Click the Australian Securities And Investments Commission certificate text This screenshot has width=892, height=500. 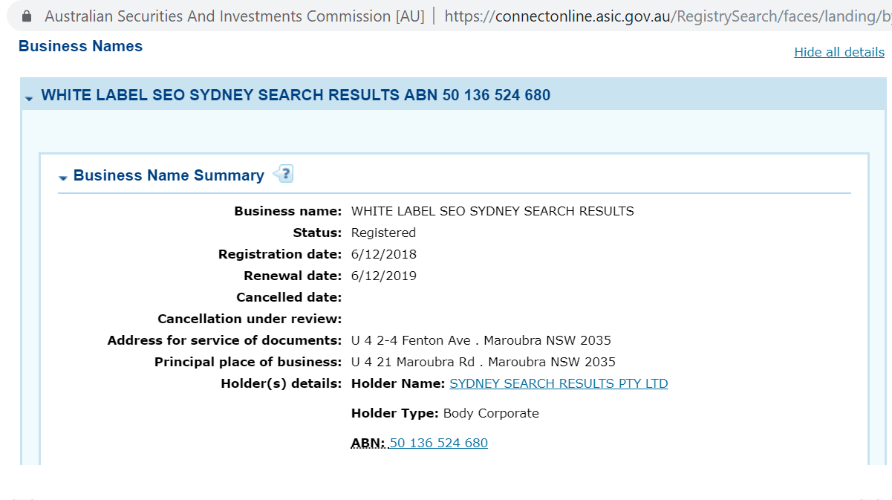coord(234,16)
